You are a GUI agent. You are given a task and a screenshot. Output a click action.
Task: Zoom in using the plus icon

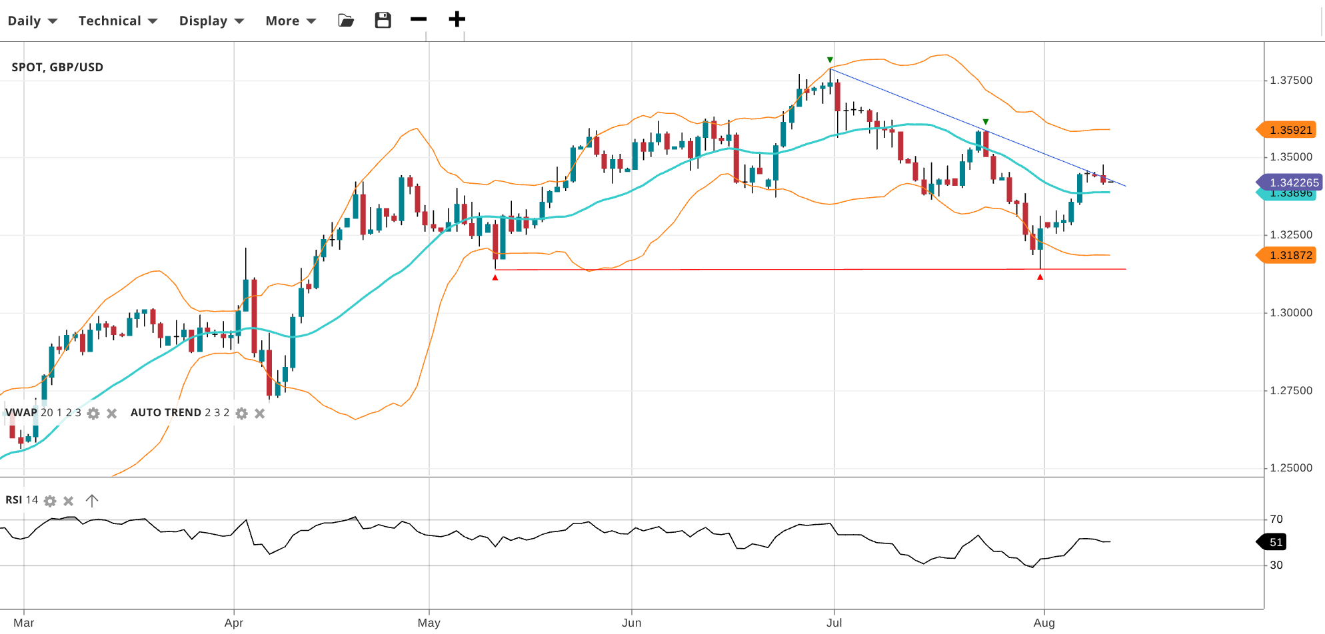(x=457, y=19)
